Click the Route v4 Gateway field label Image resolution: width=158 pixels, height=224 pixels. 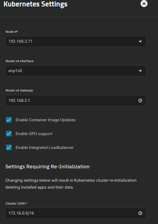pyautogui.click(x=19, y=90)
